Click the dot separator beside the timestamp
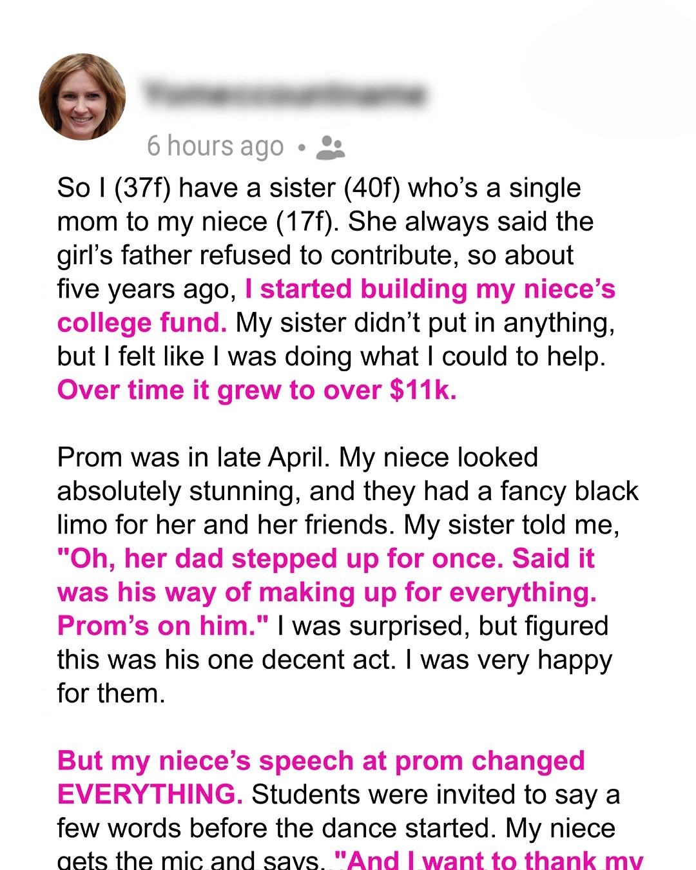The image size is (696, 870). coord(301,148)
